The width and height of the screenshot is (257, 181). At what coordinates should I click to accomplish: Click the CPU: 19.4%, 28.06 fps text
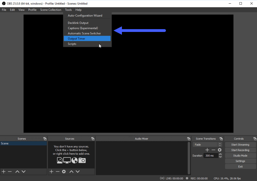227,178
